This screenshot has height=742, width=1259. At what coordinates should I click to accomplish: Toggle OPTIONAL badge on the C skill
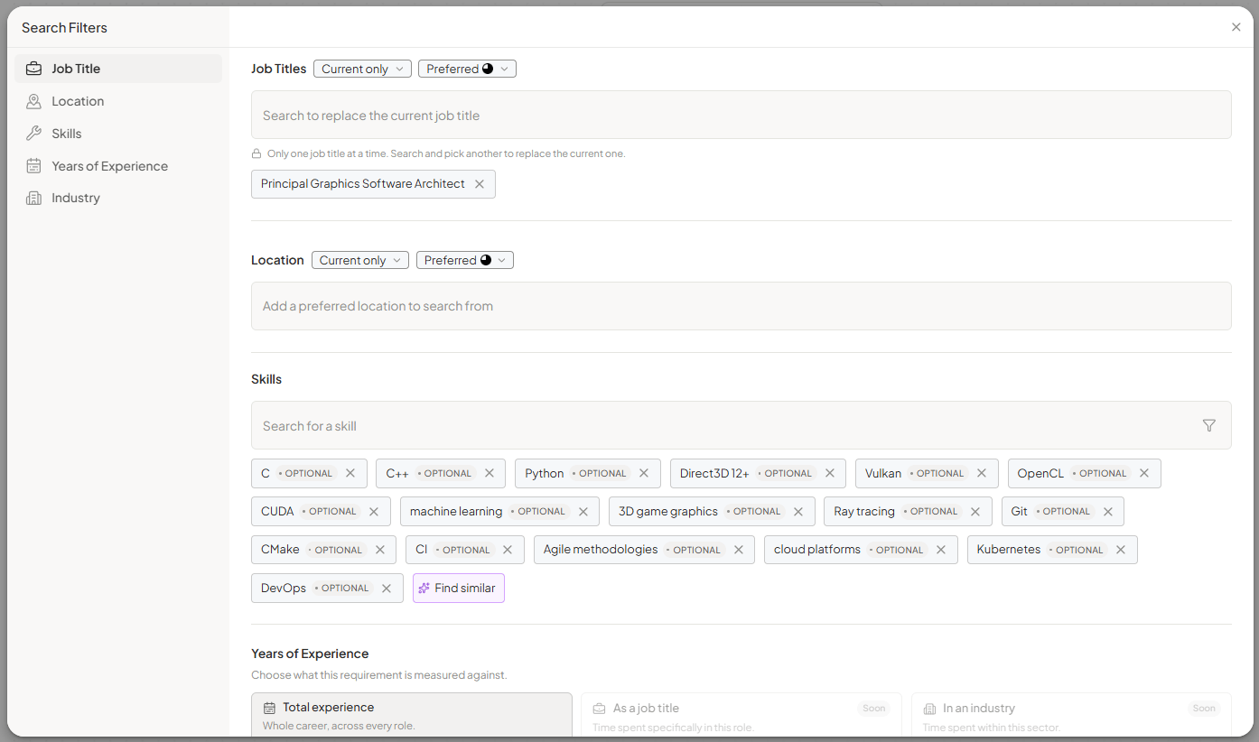click(305, 473)
